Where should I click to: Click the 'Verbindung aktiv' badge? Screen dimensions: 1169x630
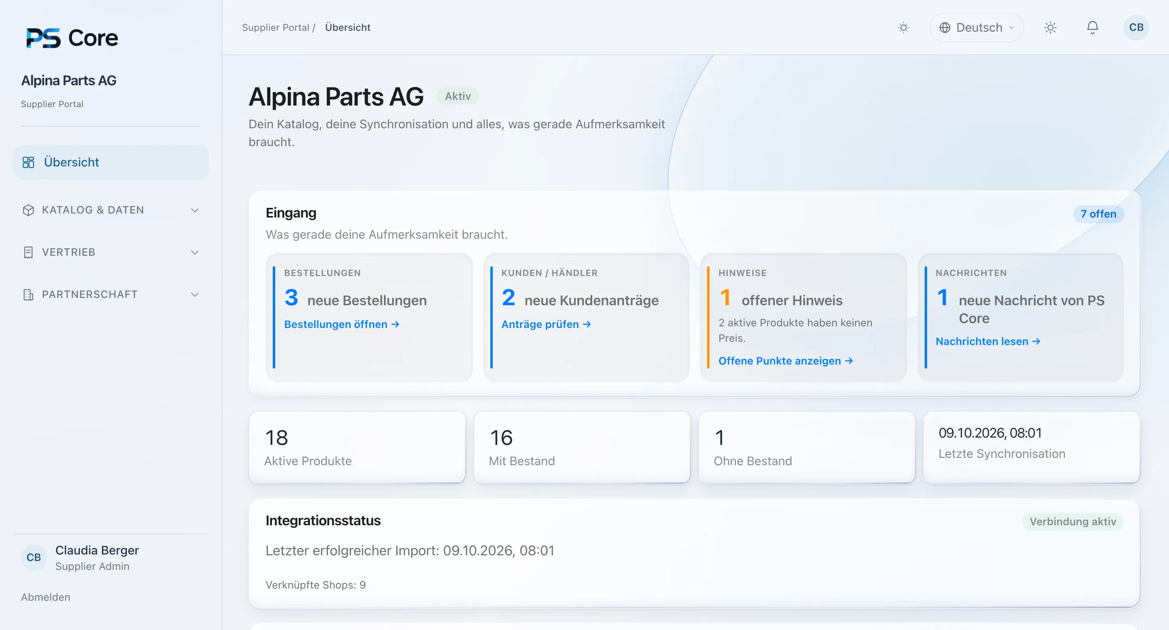click(1073, 522)
